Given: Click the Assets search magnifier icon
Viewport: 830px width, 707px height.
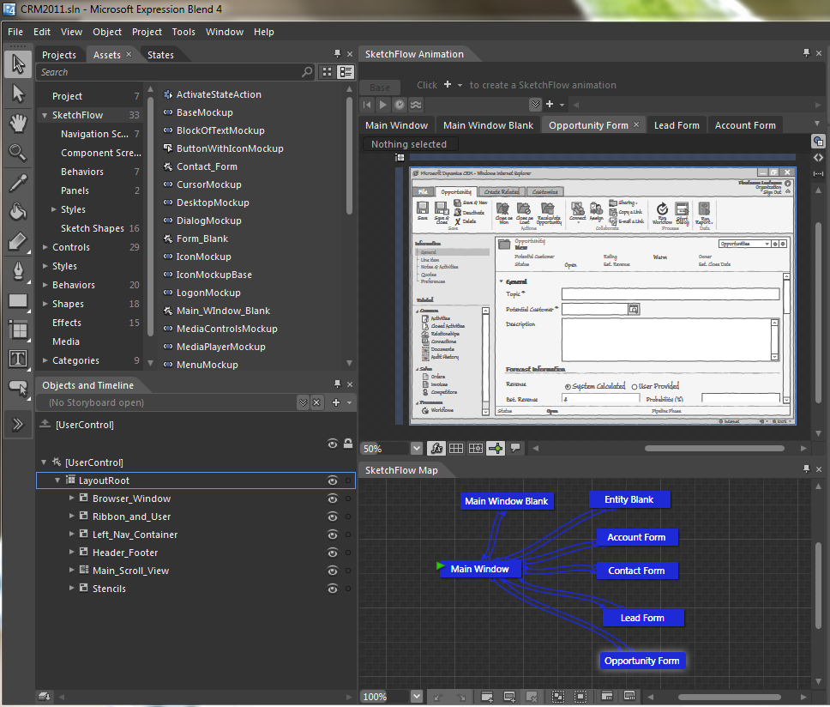Looking at the screenshot, I should [307, 72].
